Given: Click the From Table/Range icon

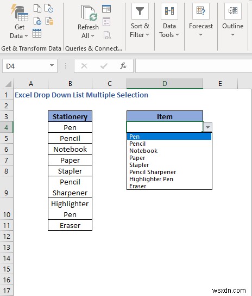Looking at the screenshot, I should pyautogui.click(x=37, y=33).
